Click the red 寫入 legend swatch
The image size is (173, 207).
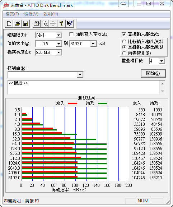73,103
